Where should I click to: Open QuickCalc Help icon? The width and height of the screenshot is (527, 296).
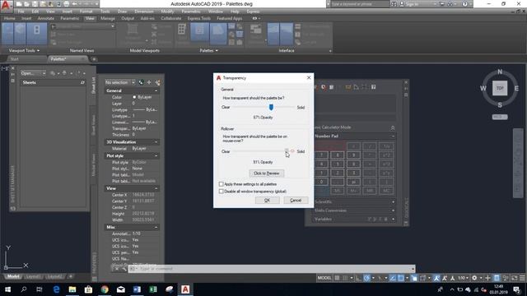[373, 87]
